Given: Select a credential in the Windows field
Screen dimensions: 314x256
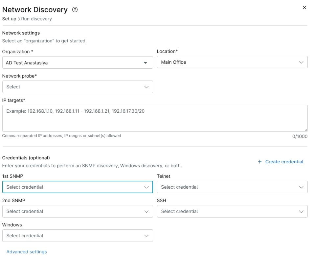Looking at the screenshot, I should click(x=78, y=235).
